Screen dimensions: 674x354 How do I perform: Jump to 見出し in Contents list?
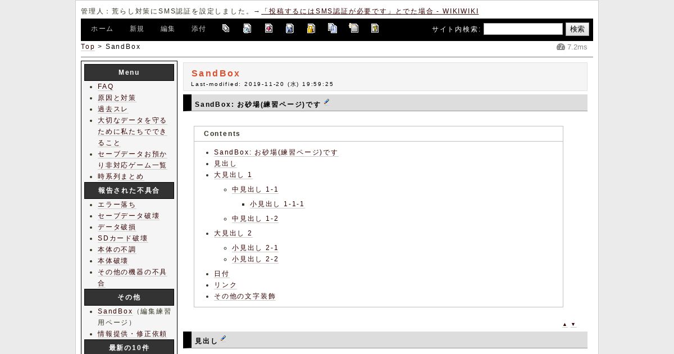click(225, 164)
